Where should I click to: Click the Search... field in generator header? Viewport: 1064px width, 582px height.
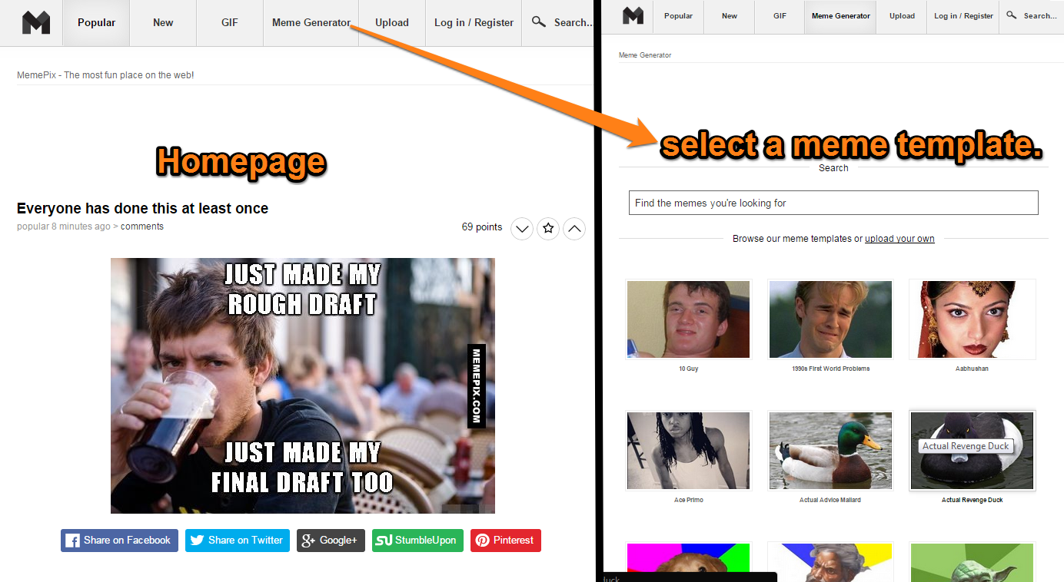[x=1039, y=16]
